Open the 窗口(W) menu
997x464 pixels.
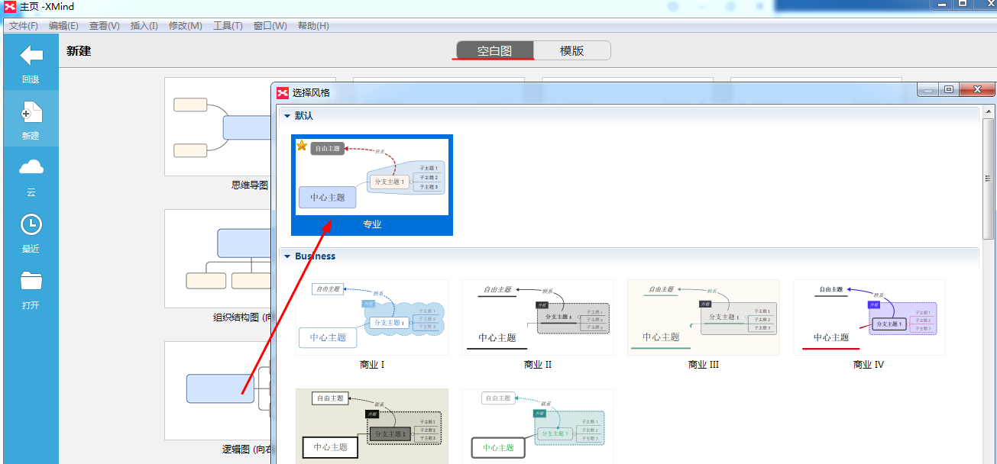(270, 26)
